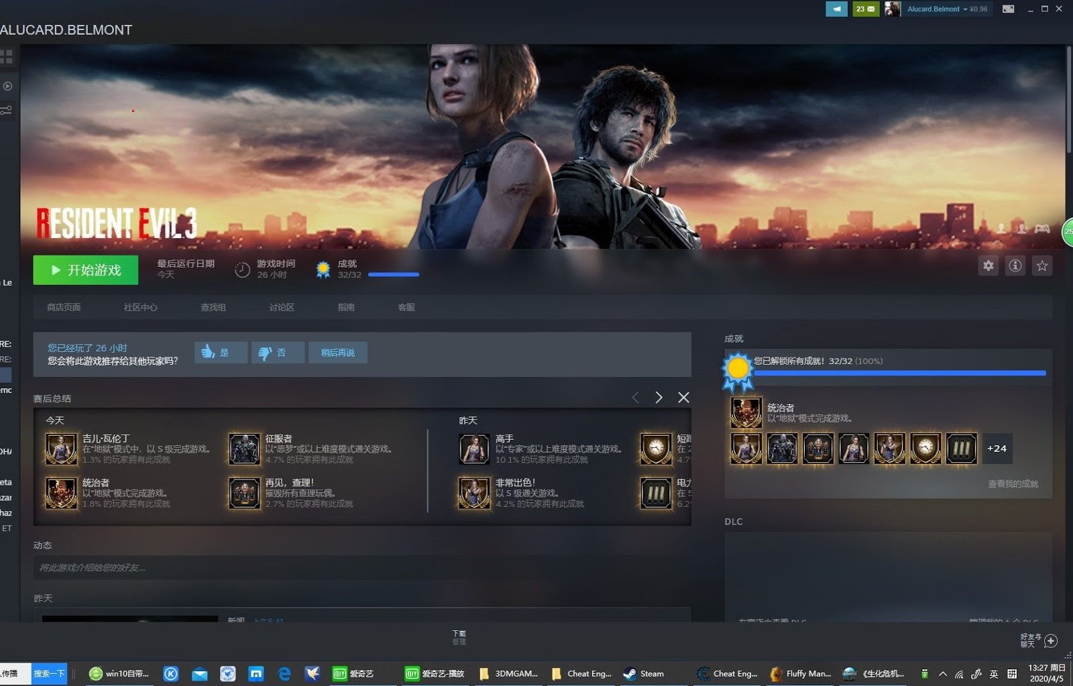This screenshot has width=1073, height=686.
Task: Open 高手 achievement icon
Action: tap(474, 449)
